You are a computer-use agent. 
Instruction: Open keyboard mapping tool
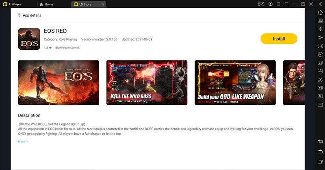(x=320, y=21)
